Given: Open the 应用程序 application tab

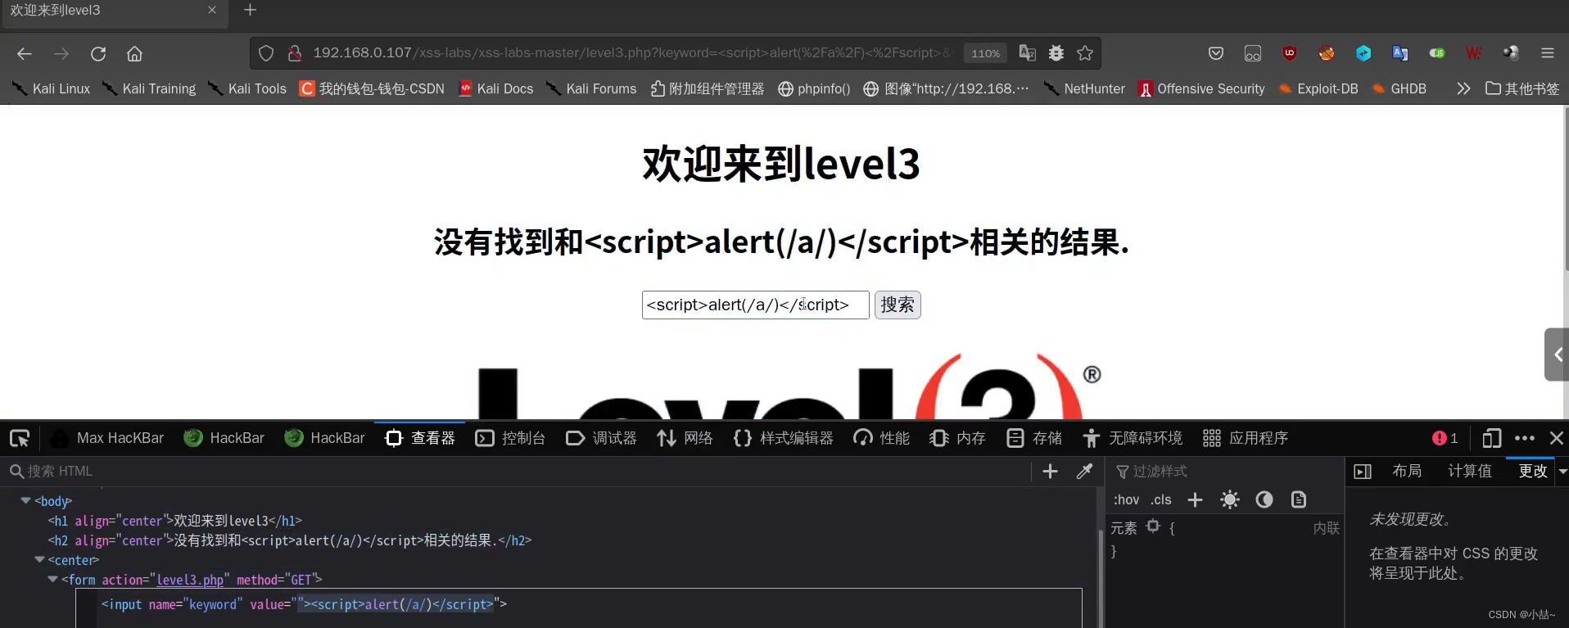Looking at the screenshot, I should point(1246,438).
